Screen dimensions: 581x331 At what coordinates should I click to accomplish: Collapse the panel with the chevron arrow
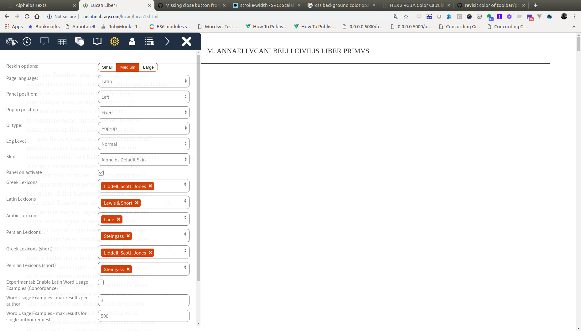coord(167,41)
